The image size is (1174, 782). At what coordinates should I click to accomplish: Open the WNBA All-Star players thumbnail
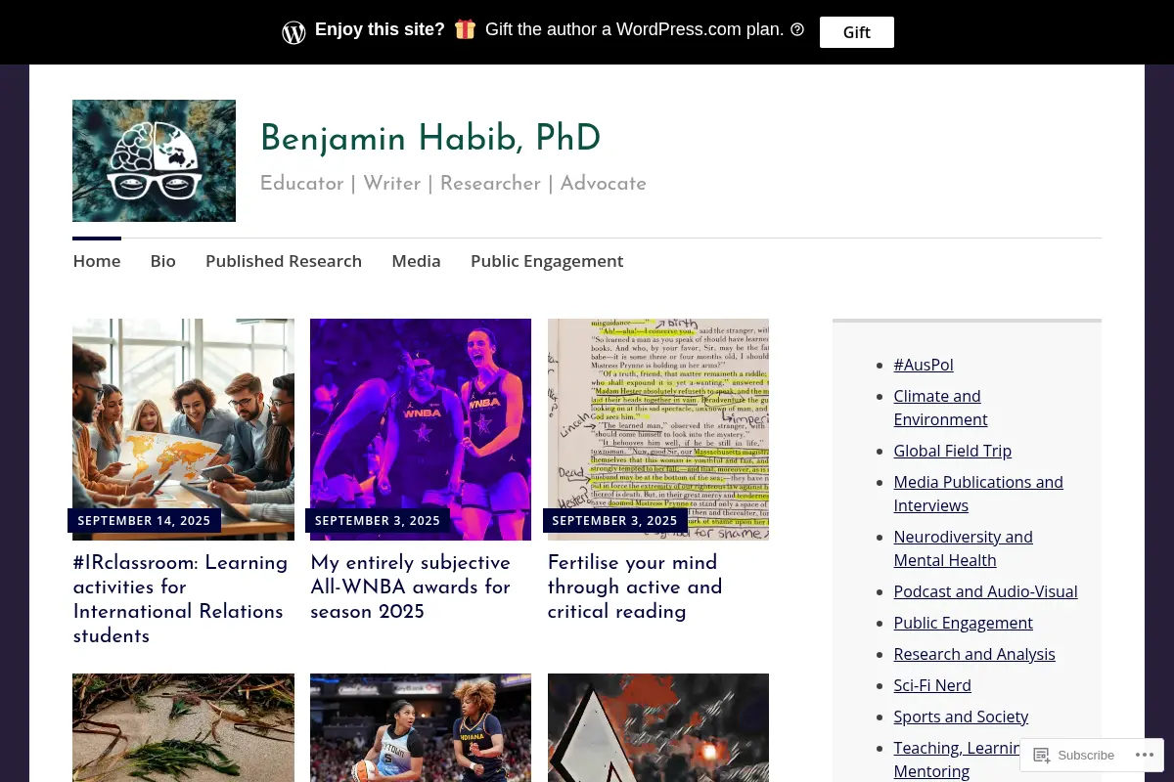coord(421,429)
